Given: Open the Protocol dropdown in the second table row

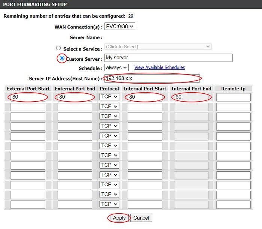Looking at the screenshot, I should (109, 106).
